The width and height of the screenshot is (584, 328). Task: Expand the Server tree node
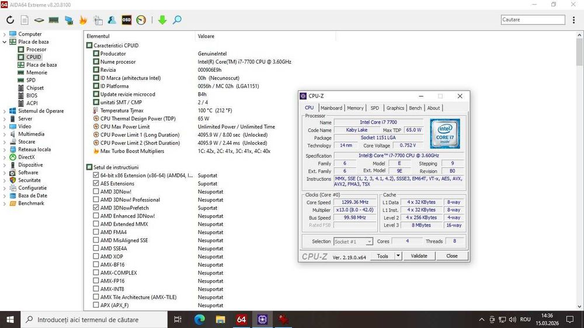click(x=5, y=118)
